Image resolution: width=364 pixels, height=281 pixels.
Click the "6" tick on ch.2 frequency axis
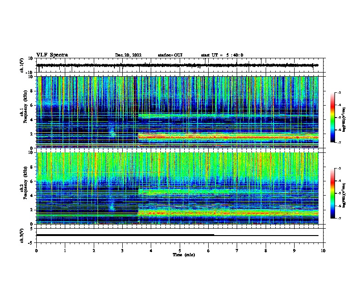coord(32,181)
